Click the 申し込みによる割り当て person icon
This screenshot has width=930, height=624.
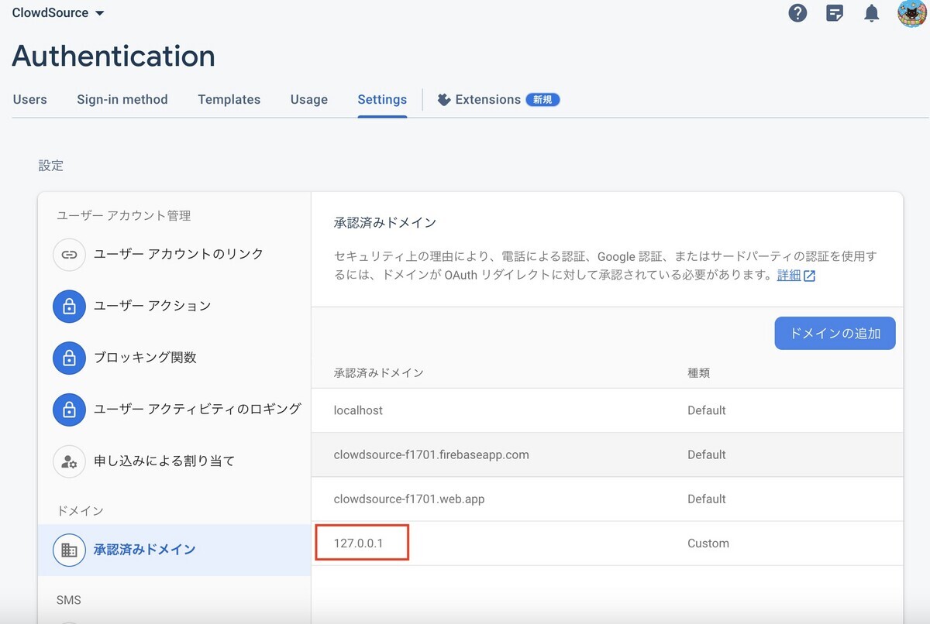tap(69, 461)
